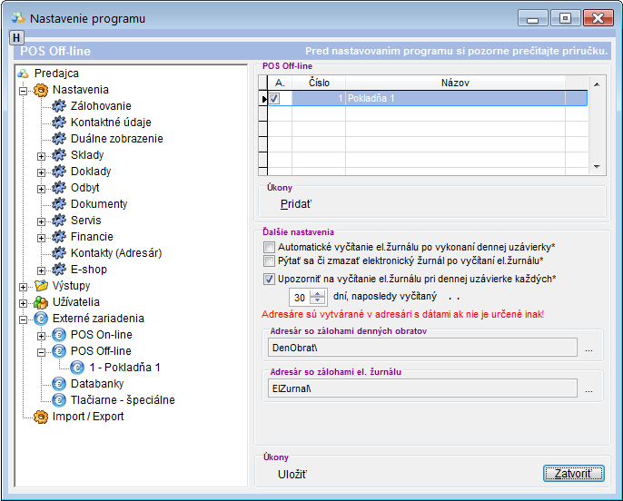The height and width of the screenshot is (501, 623).
Task: Uncheck the checkbox in Pokladňa 1 row
Action: tap(274, 98)
